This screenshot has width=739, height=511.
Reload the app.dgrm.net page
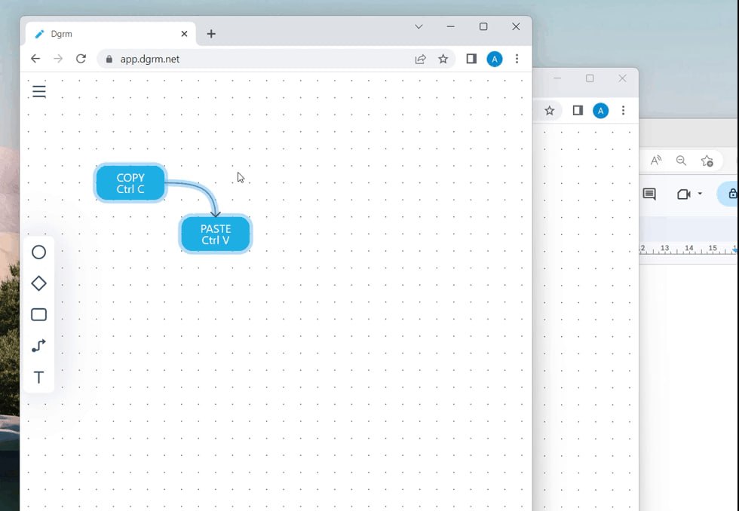[81, 59]
